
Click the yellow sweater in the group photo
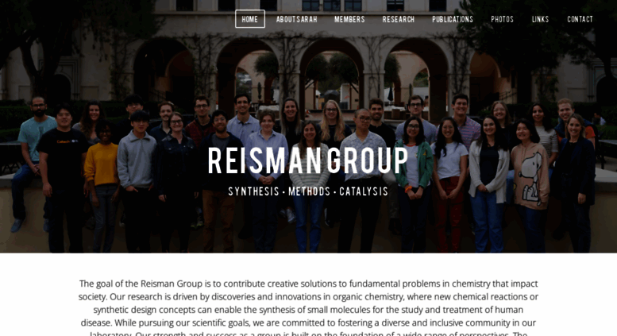pos(101,164)
